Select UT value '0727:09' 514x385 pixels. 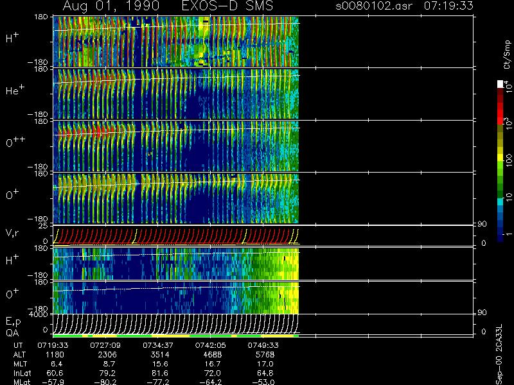tap(105, 345)
